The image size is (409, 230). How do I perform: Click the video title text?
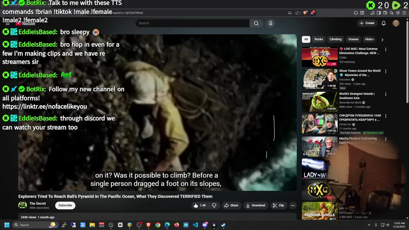coord(115,196)
